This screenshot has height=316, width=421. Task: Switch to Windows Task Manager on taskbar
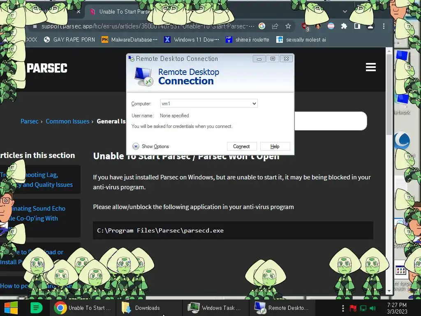216,308
